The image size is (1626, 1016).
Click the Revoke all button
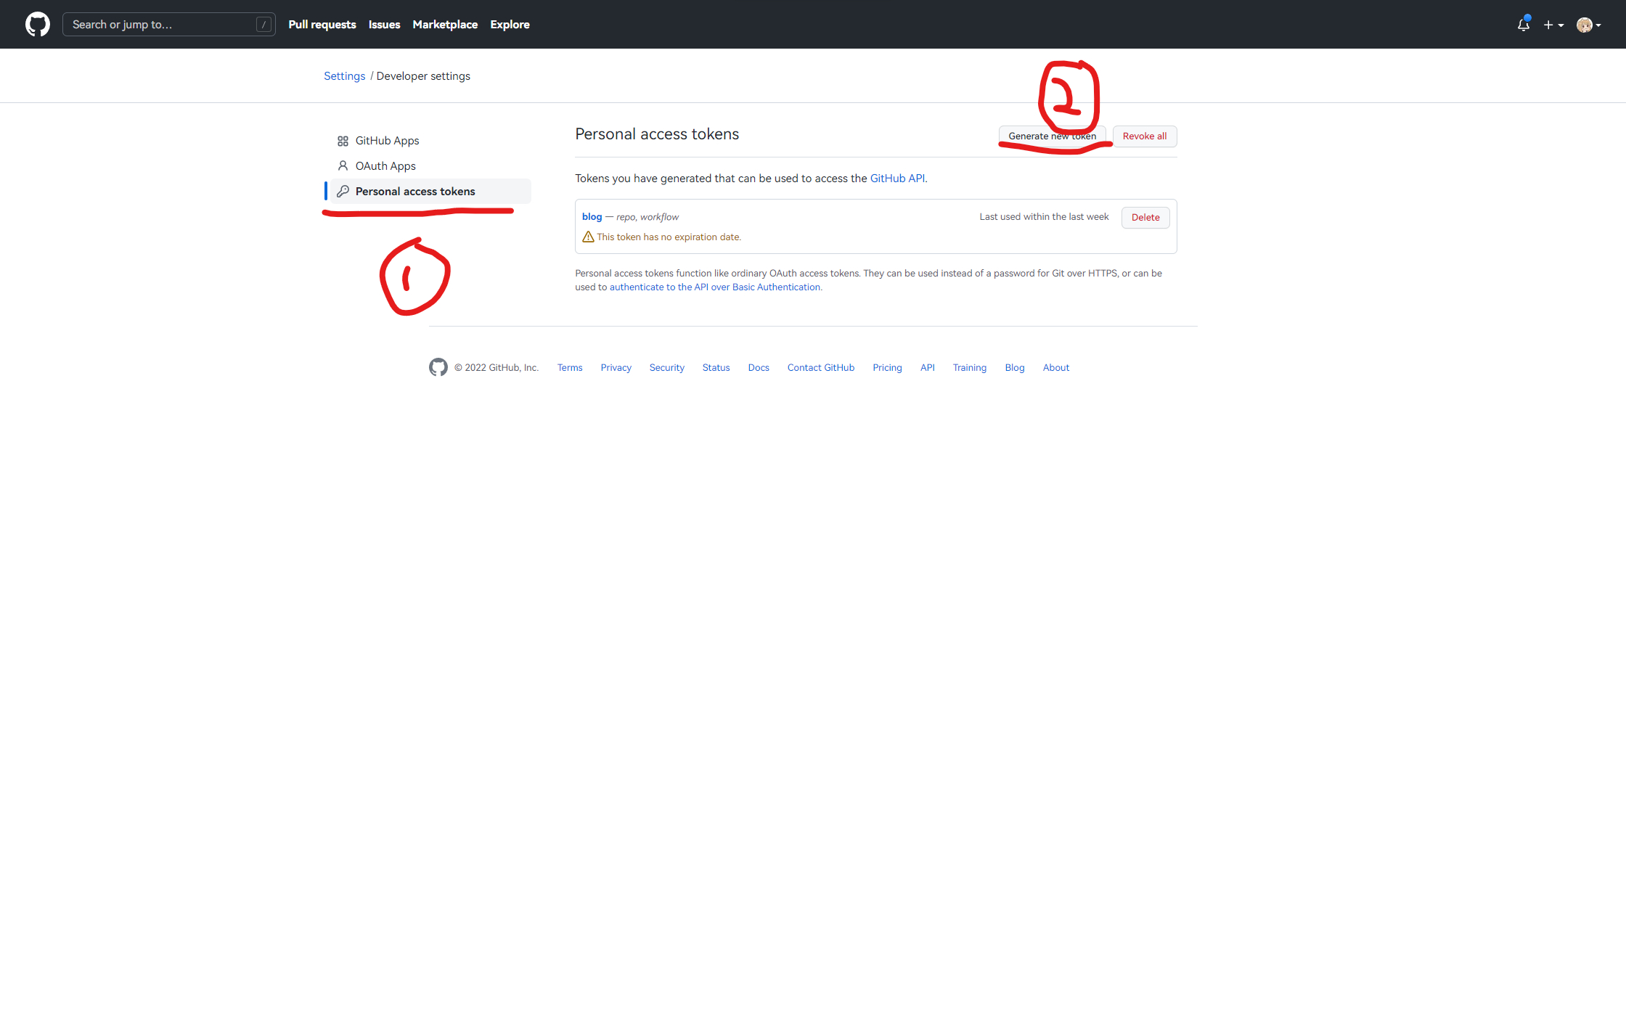tap(1145, 136)
